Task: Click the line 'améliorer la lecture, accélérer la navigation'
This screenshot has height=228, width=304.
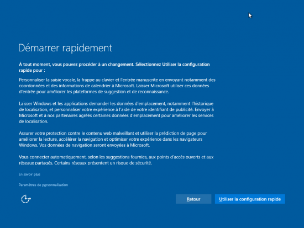Action: (x=111, y=139)
